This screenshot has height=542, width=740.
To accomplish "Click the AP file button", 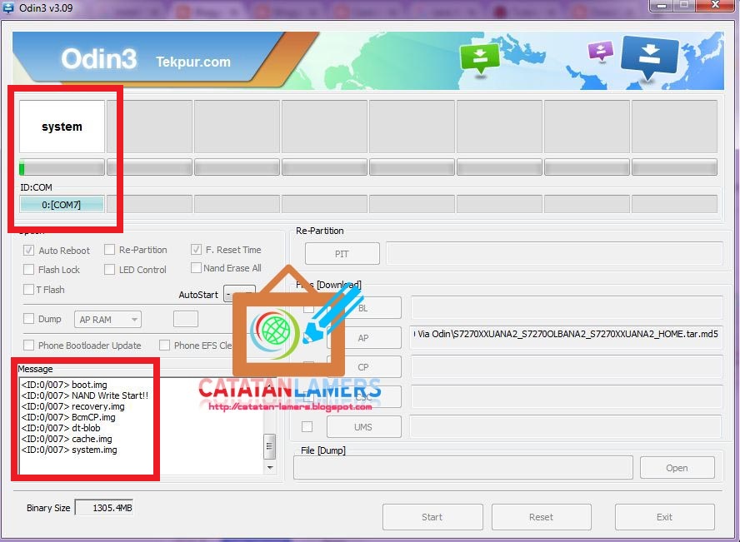I will click(364, 338).
